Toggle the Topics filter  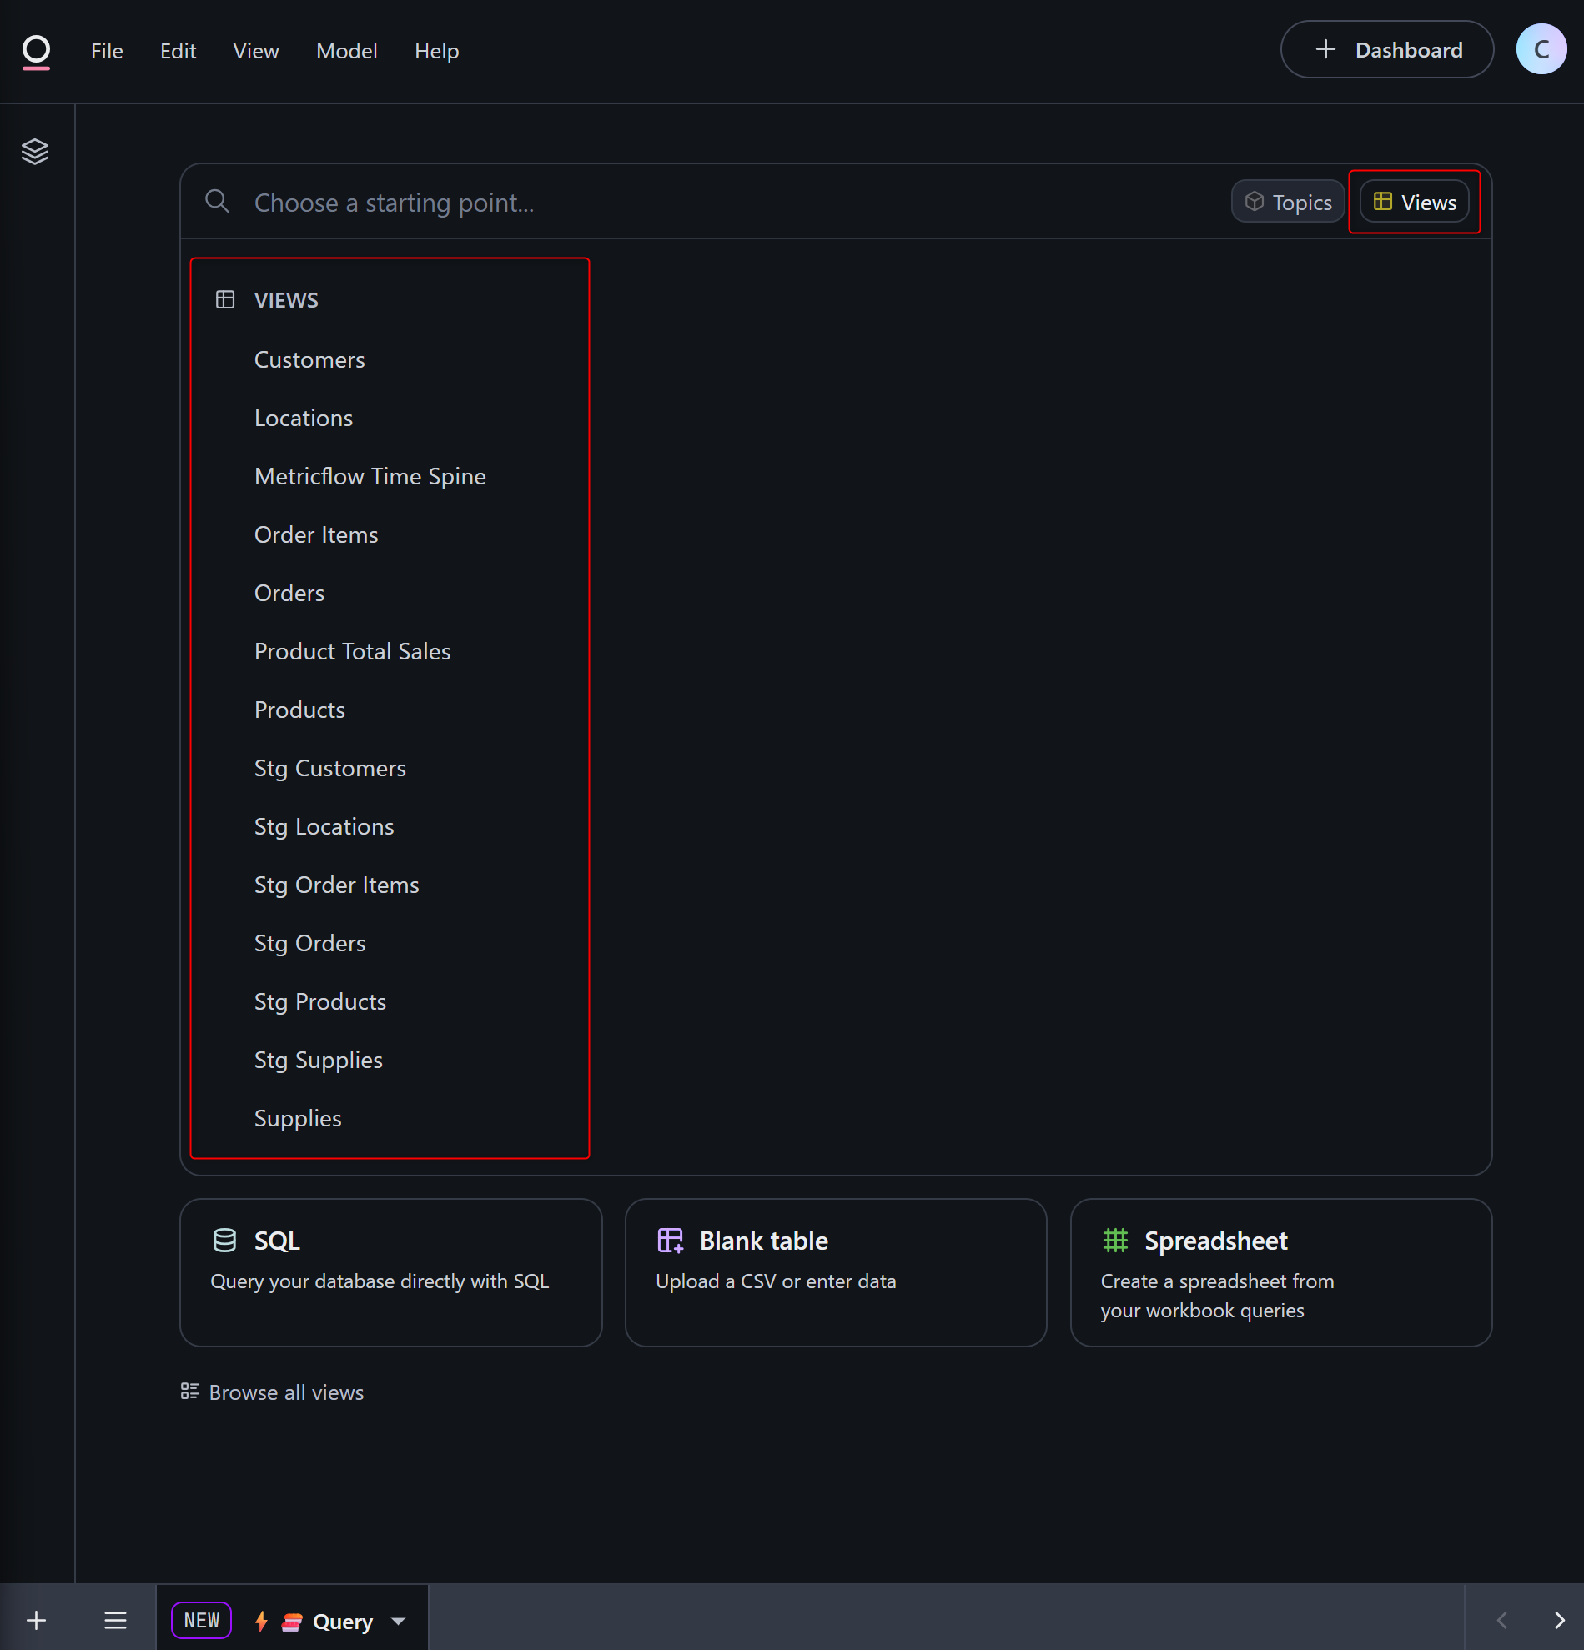tap(1288, 202)
